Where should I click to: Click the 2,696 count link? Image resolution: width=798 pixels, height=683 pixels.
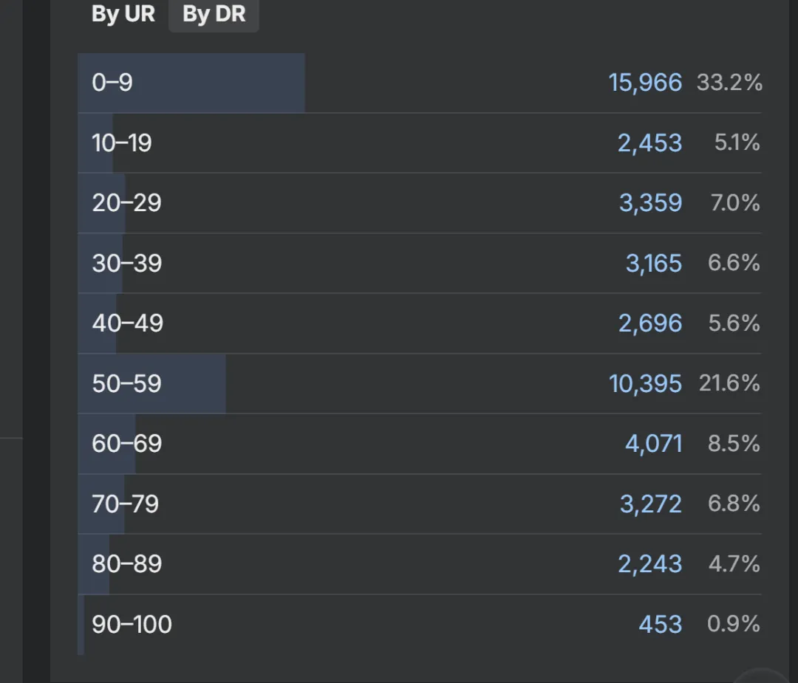[650, 323]
